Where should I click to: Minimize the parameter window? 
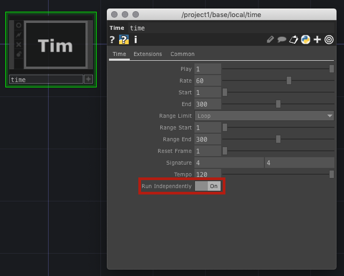point(125,14)
